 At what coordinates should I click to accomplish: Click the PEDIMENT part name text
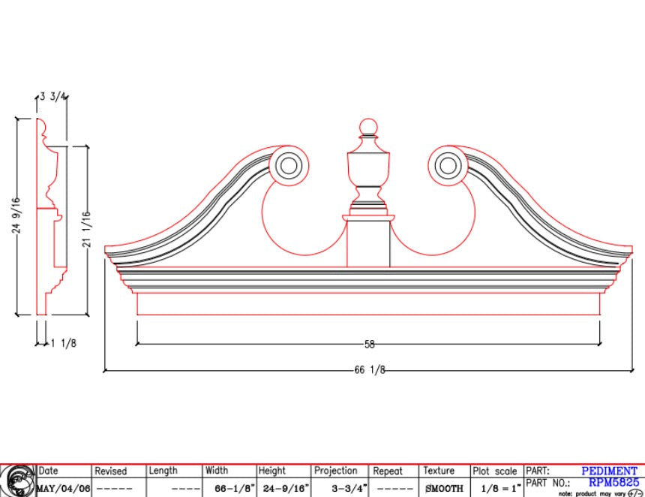point(609,471)
